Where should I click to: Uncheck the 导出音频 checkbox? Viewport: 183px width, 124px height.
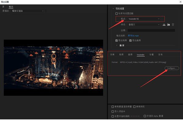pyautogui.click(x=130, y=40)
